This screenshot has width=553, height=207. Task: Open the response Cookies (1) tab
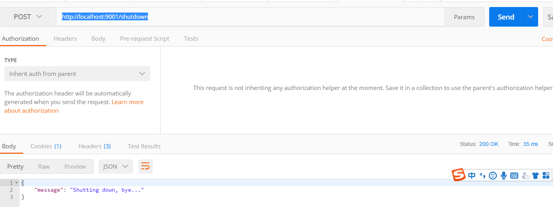[x=46, y=146]
